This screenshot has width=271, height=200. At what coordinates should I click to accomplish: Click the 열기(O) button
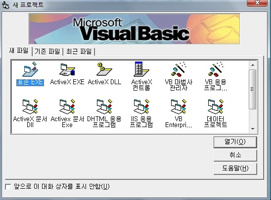(x=235, y=142)
